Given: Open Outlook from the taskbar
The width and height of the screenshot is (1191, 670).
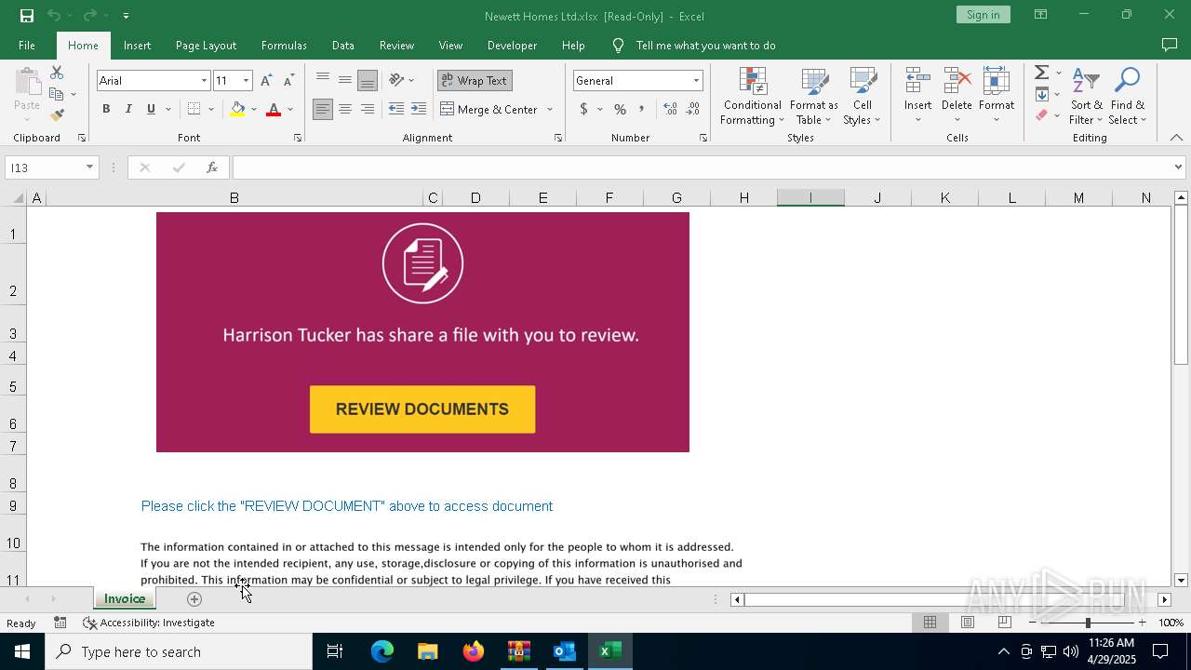Looking at the screenshot, I should tap(565, 651).
